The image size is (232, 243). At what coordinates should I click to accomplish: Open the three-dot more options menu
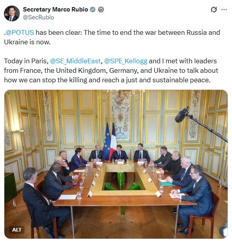point(224,9)
